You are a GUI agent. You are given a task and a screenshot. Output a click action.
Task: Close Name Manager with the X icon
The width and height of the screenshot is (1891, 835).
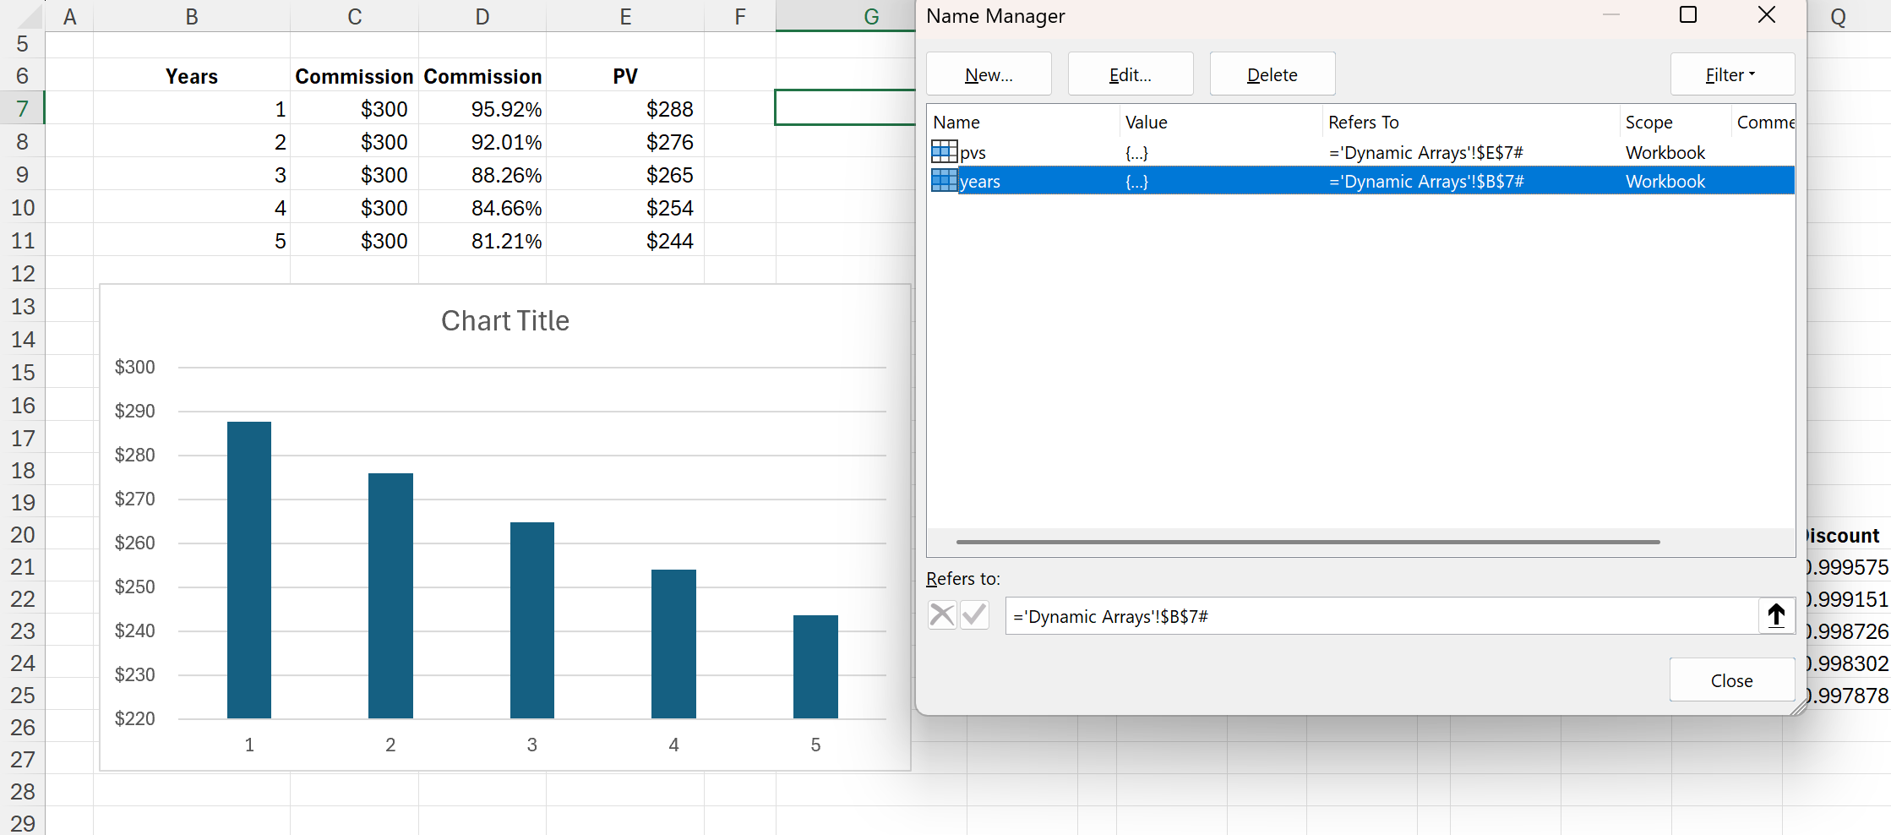click(x=1766, y=15)
